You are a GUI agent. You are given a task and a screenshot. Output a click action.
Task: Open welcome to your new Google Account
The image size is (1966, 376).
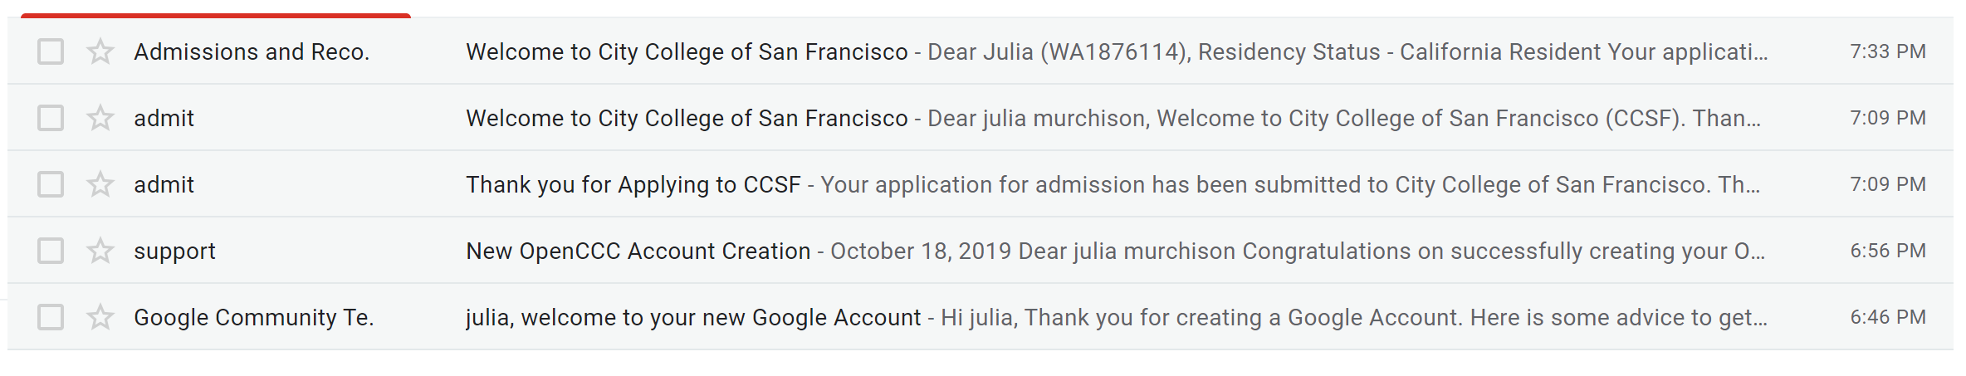[x=692, y=317]
